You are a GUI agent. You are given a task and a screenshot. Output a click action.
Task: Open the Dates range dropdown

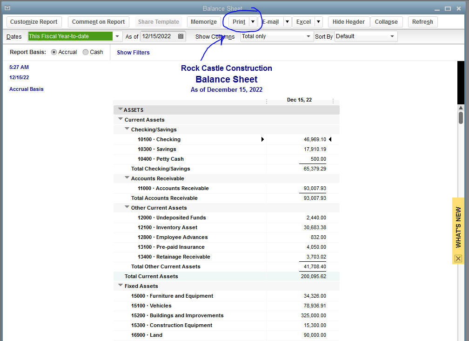click(x=117, y=36)
